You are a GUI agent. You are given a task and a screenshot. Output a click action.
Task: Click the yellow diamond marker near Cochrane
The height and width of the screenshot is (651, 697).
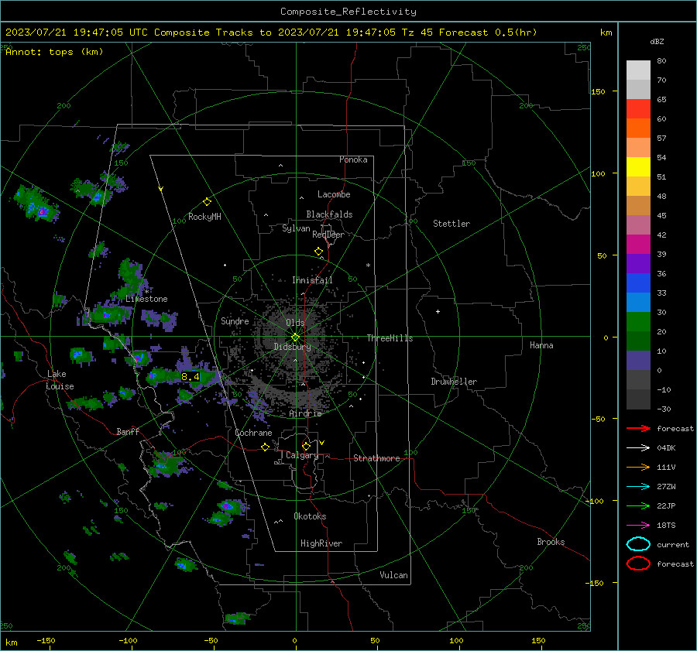[266, 447]
